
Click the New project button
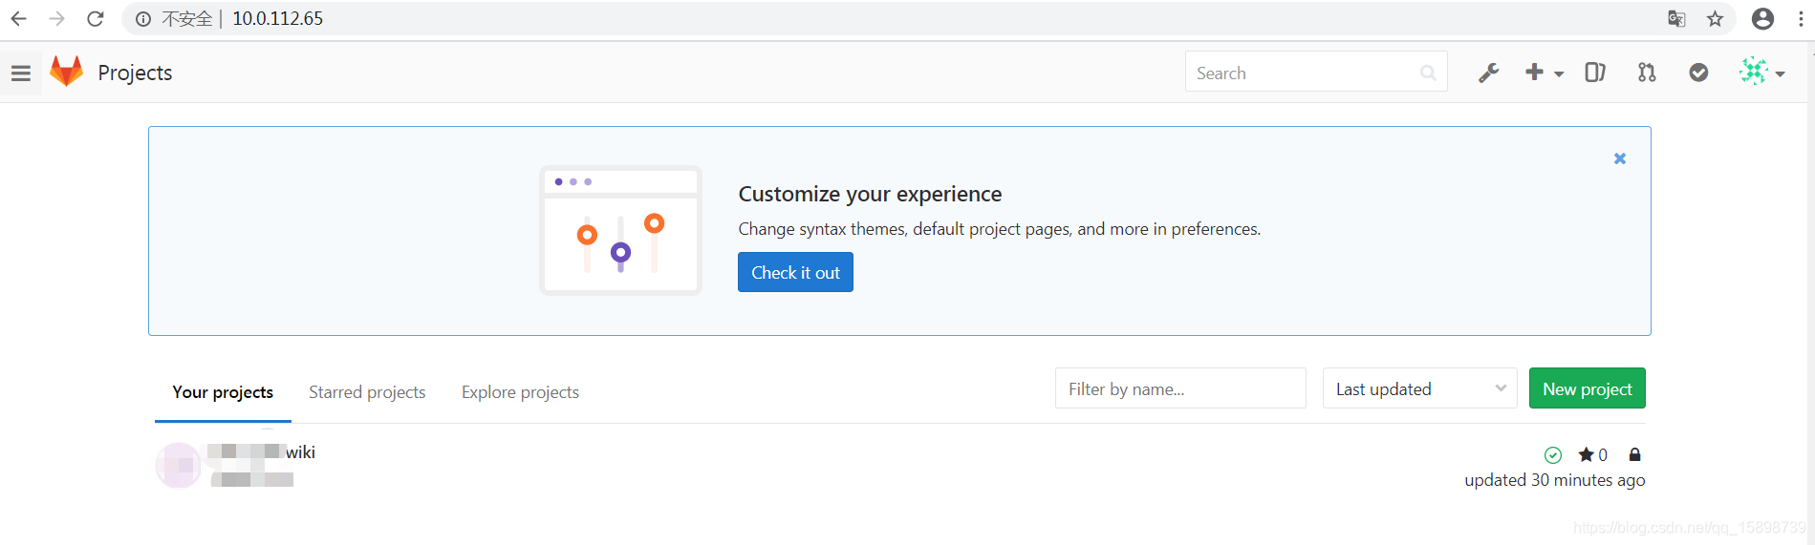pyautogui.click(x=1587, y=388)
